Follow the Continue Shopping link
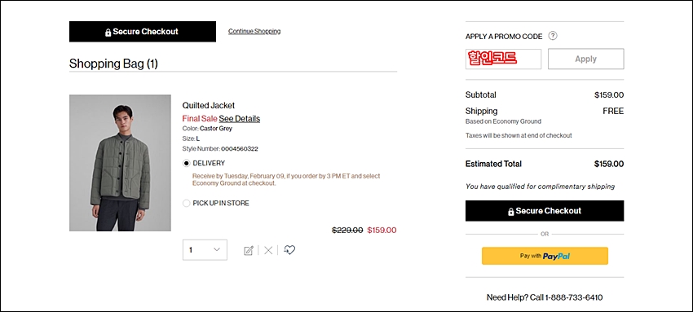This screenshot has width=693, height=312. point(254,31)
